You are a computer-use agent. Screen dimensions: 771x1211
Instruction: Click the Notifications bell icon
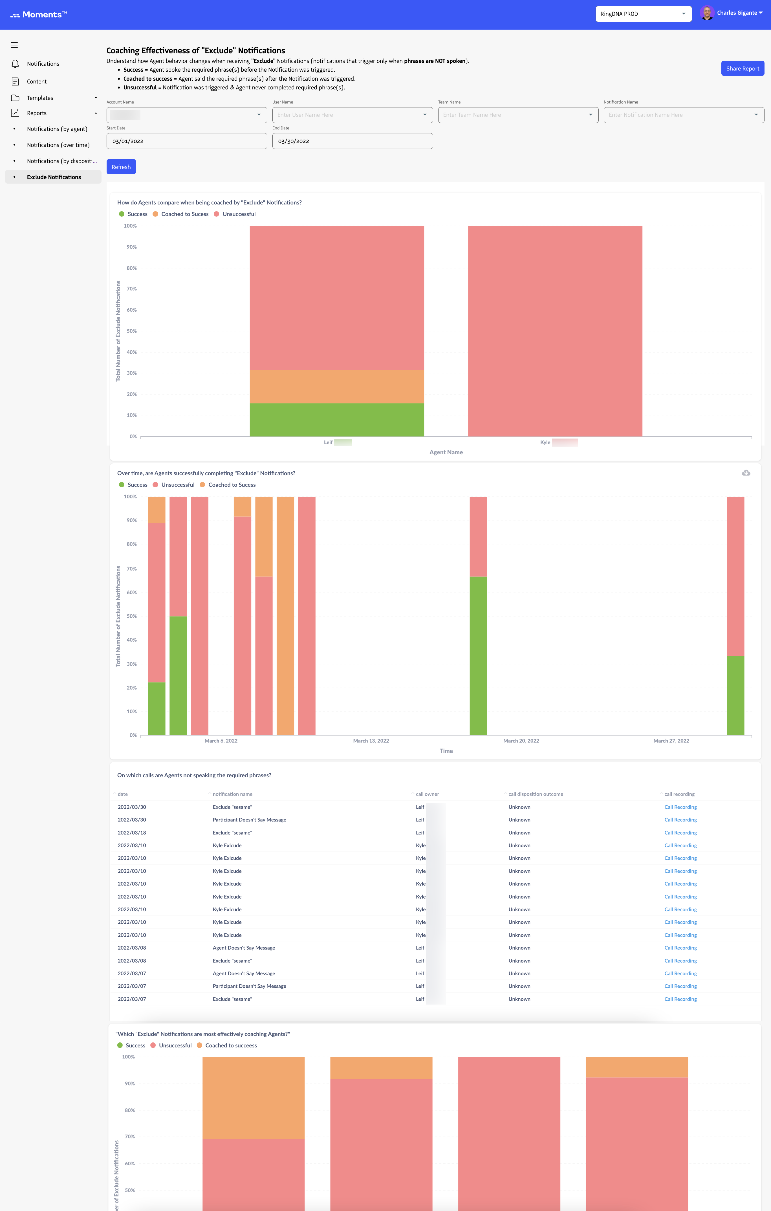coord(15,64)
